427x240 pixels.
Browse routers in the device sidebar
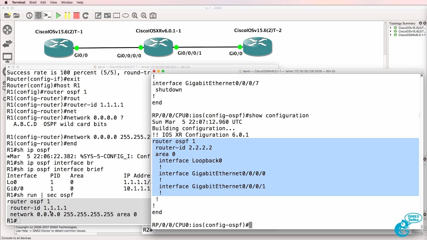7,30
